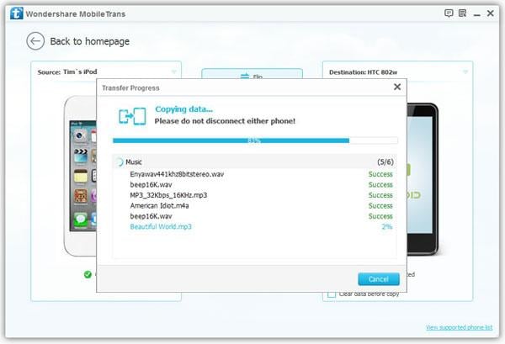Expand the Destination device dropdown arrow
The width and height of the screenshot is (505, 344).
pyautogui.click(x=465, y=71)
